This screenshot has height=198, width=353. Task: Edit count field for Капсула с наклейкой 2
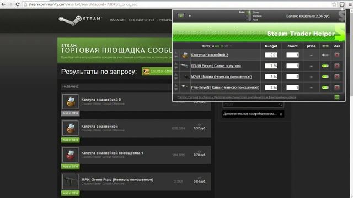coord(292,55)
